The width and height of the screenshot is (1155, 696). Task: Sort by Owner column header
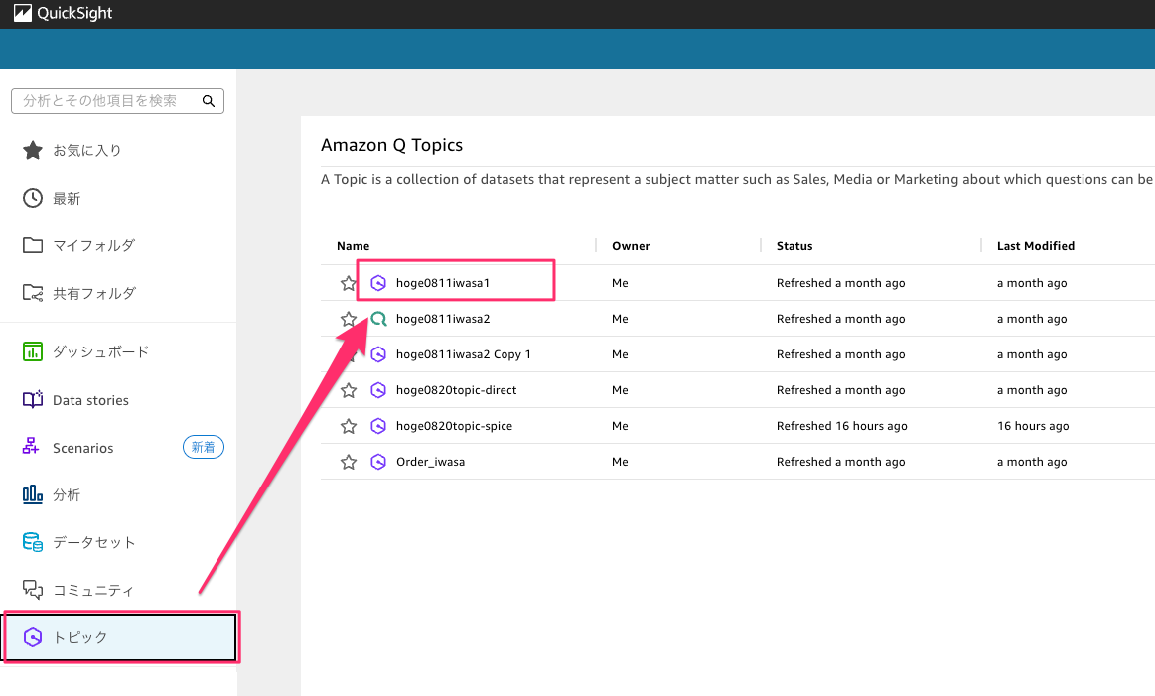631,246
